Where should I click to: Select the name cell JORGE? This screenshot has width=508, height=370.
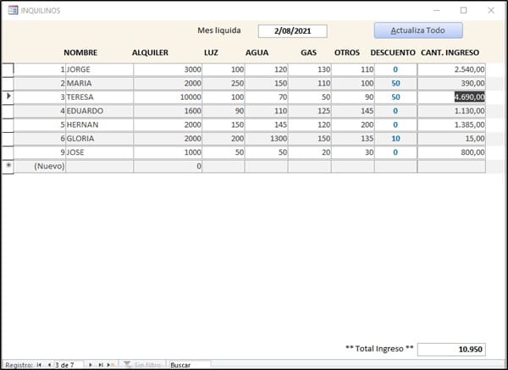point(98,69)
